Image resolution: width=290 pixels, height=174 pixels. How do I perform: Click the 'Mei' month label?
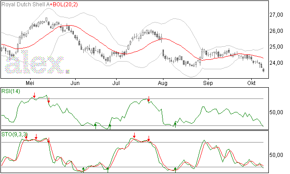(30, 83)
